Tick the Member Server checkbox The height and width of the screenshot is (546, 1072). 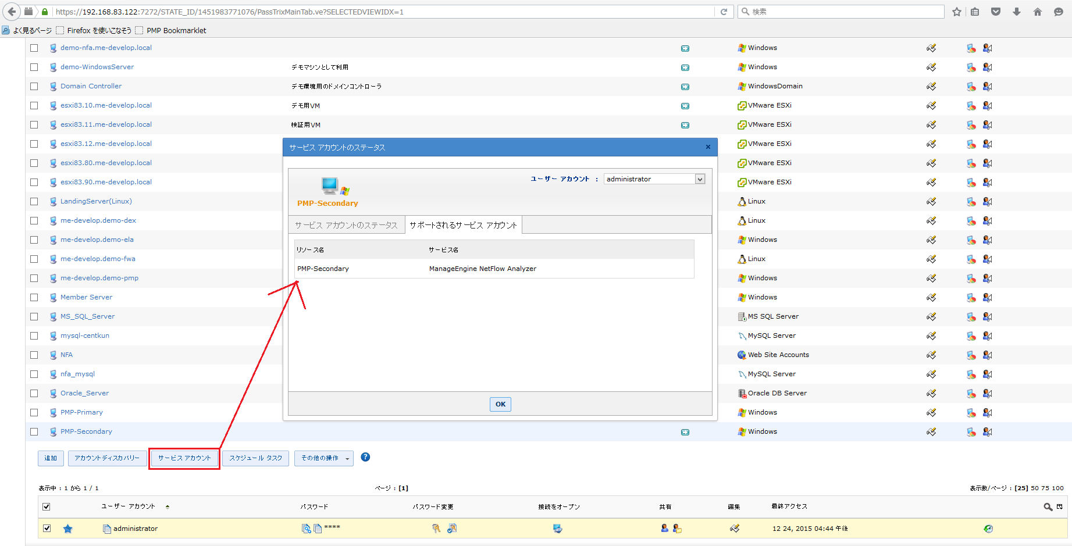click(x=34, y=298)
